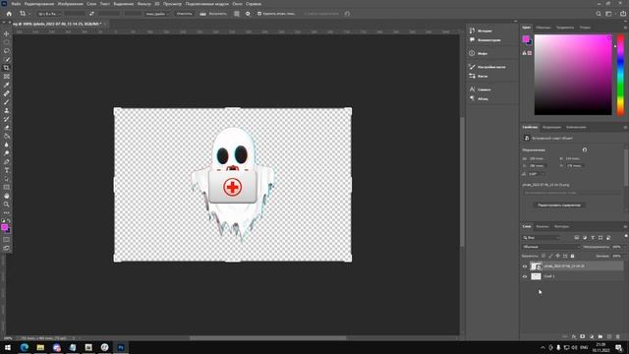Select the Lasso tool
Viewport: 629px width, 354px height.
pos(7,51)
